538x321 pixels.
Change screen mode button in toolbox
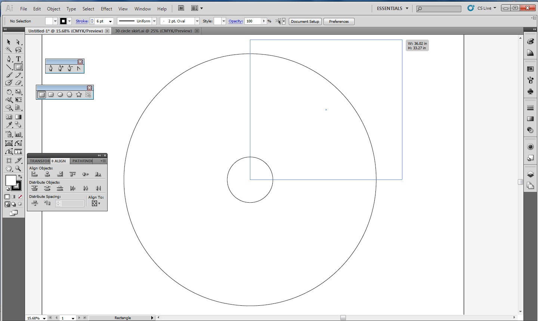(13, 213)
